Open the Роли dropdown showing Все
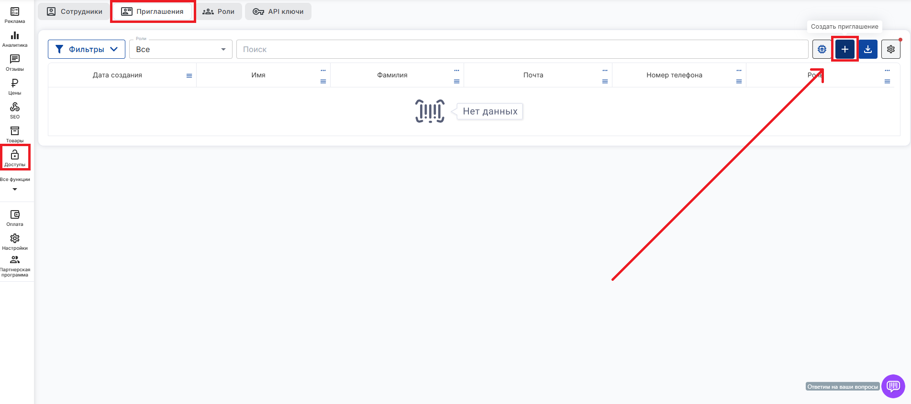This screenshot has height=404, width=911. tap(180, 49)
